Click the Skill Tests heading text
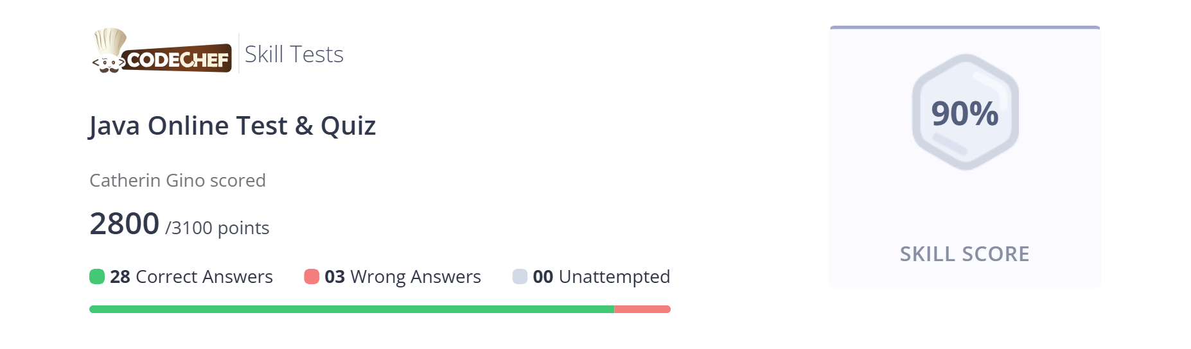This screenshot has width=1191, height=349. [x=294, y=55]
